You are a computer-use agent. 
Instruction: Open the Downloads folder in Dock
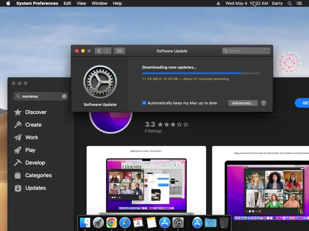pos(210,223)
